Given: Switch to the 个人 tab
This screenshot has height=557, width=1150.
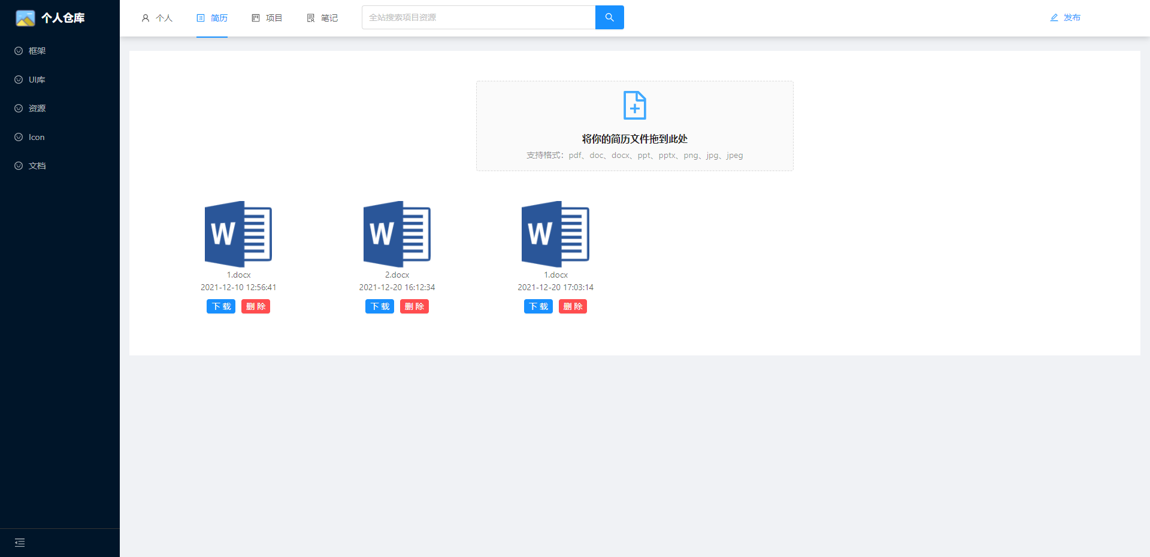Looking at the screenshot, I should (157, 18).
